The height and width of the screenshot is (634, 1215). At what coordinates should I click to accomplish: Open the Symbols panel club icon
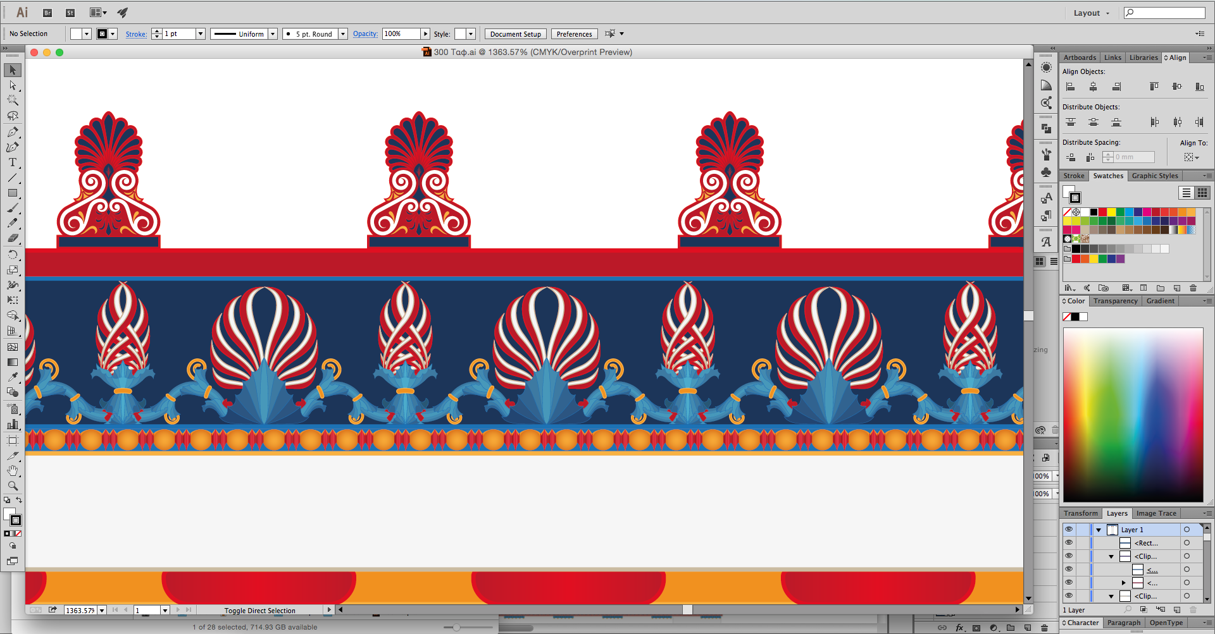1046,172
